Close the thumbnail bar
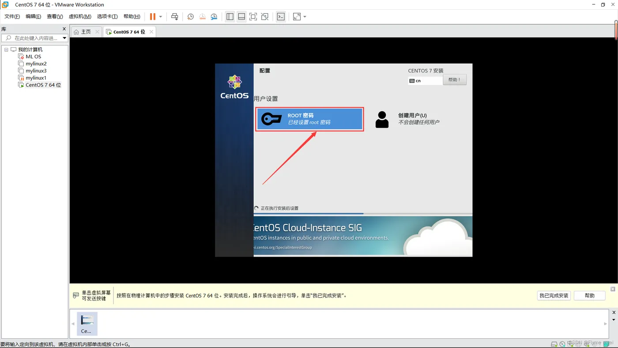The width and height of the screenshot is (618, 348). [x=614, y=313]
